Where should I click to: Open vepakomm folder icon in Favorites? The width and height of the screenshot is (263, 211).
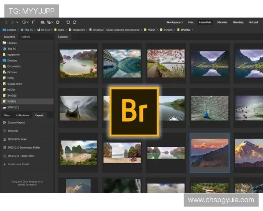click(4, 55)
